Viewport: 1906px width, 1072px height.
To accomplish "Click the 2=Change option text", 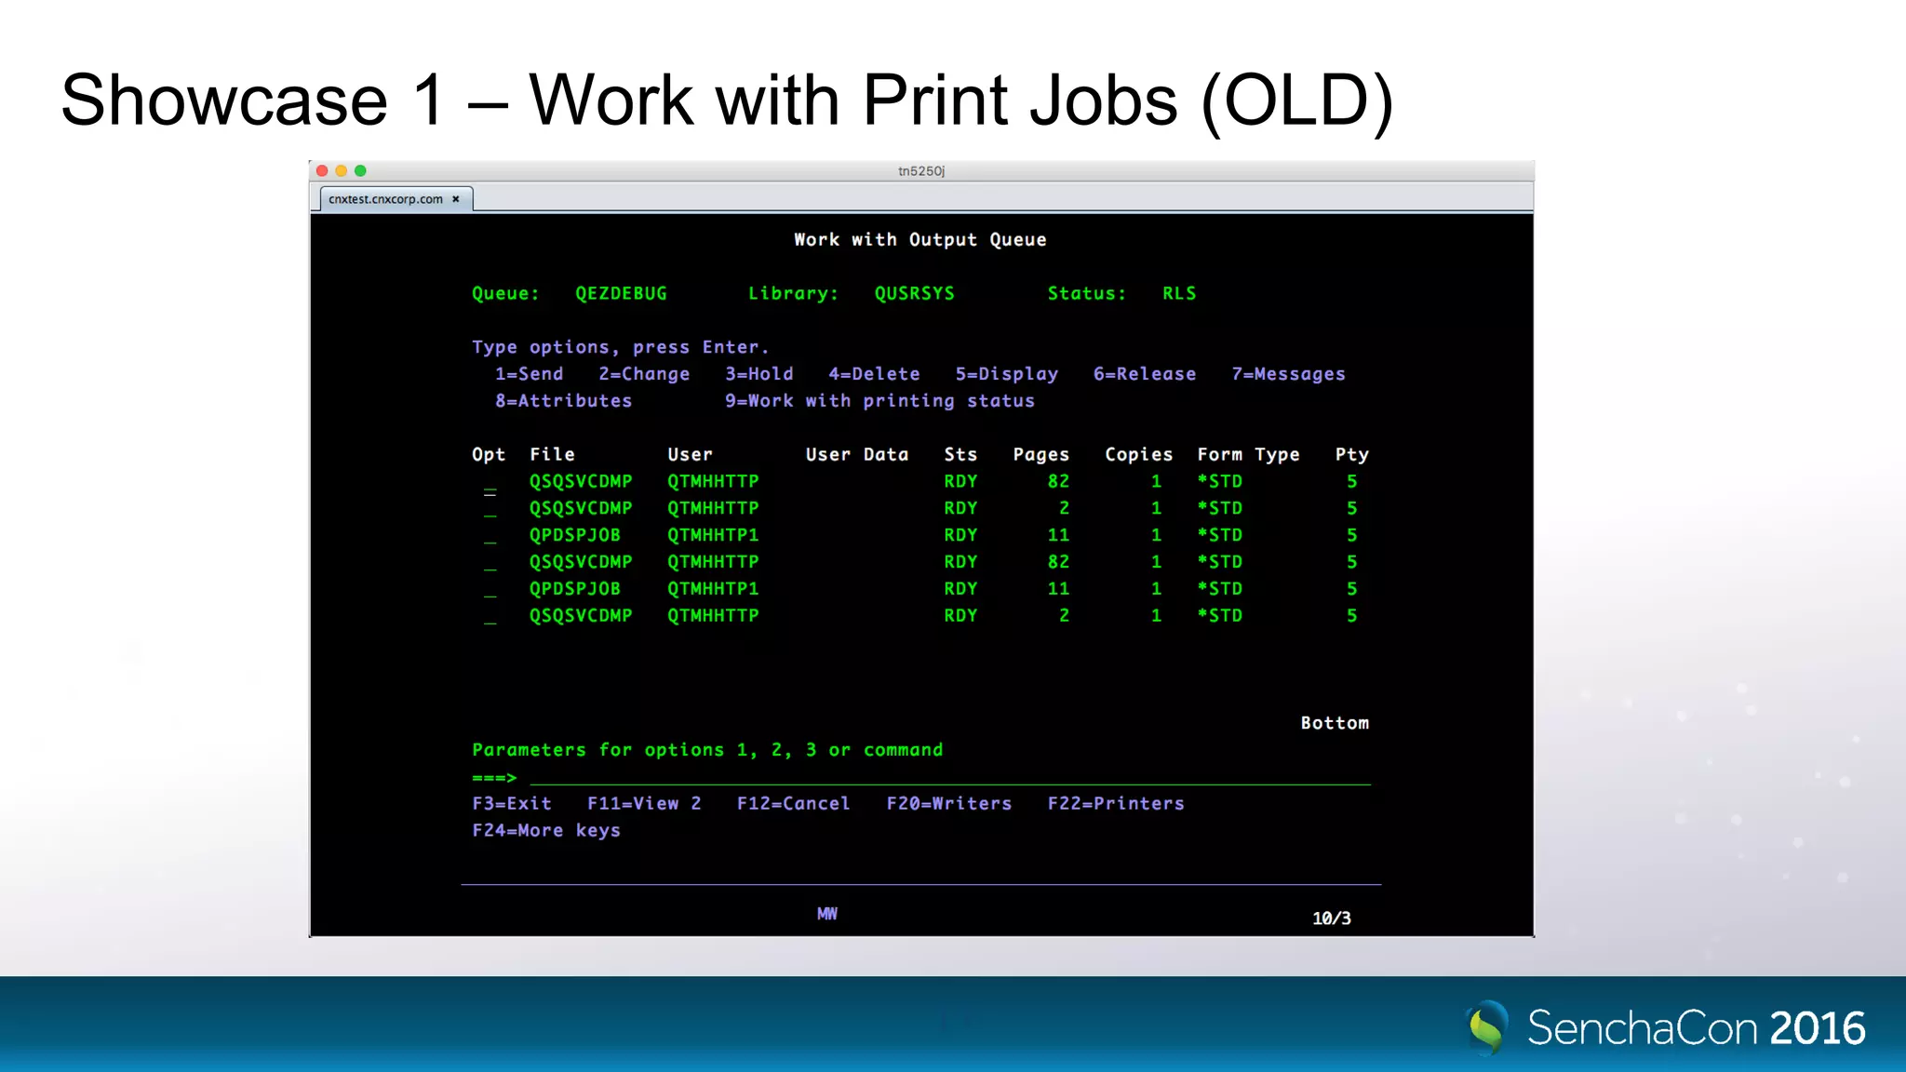I will coord(644,374).
